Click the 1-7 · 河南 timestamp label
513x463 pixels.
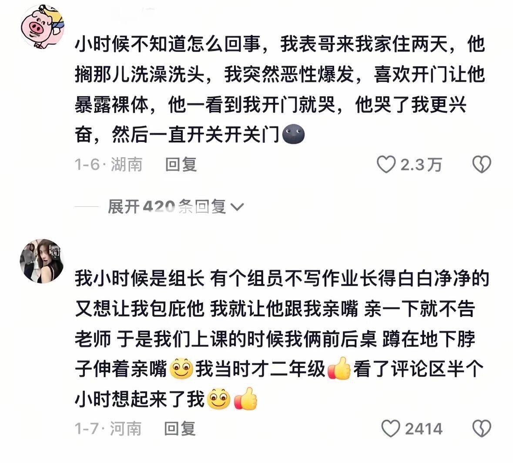point(108,429)
